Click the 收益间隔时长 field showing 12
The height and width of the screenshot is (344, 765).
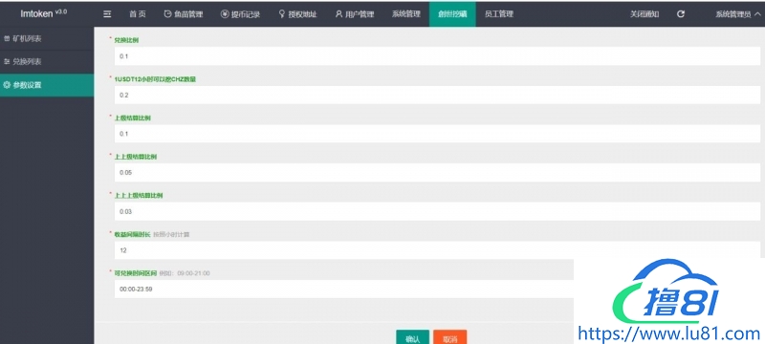[437, 250]
